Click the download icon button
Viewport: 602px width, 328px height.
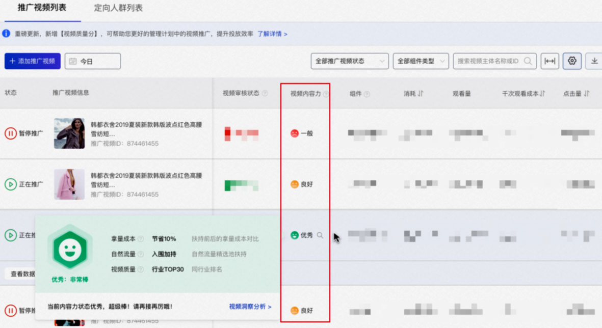click(x=594, y=61)
